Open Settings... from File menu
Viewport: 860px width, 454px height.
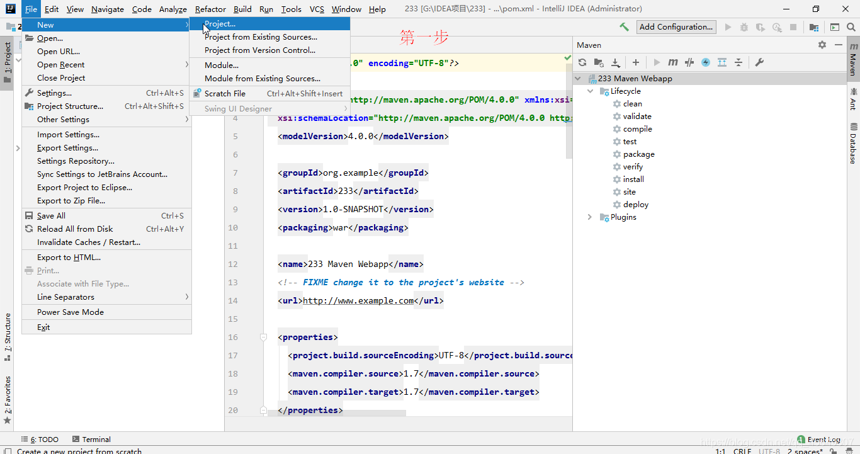pyautogui.click(x=106, y=93)
